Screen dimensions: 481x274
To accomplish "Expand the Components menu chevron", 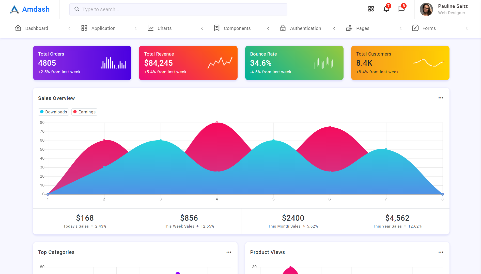I will pyautogui.click(x=268, y=28).
